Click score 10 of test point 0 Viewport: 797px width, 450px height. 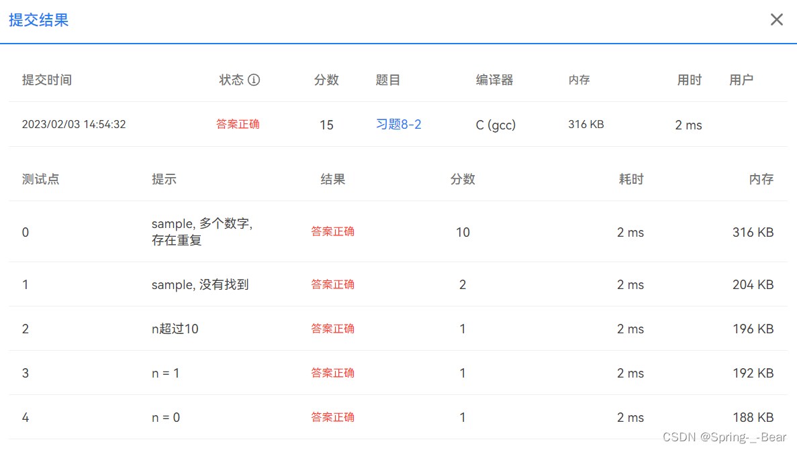(x=463, y=233)
